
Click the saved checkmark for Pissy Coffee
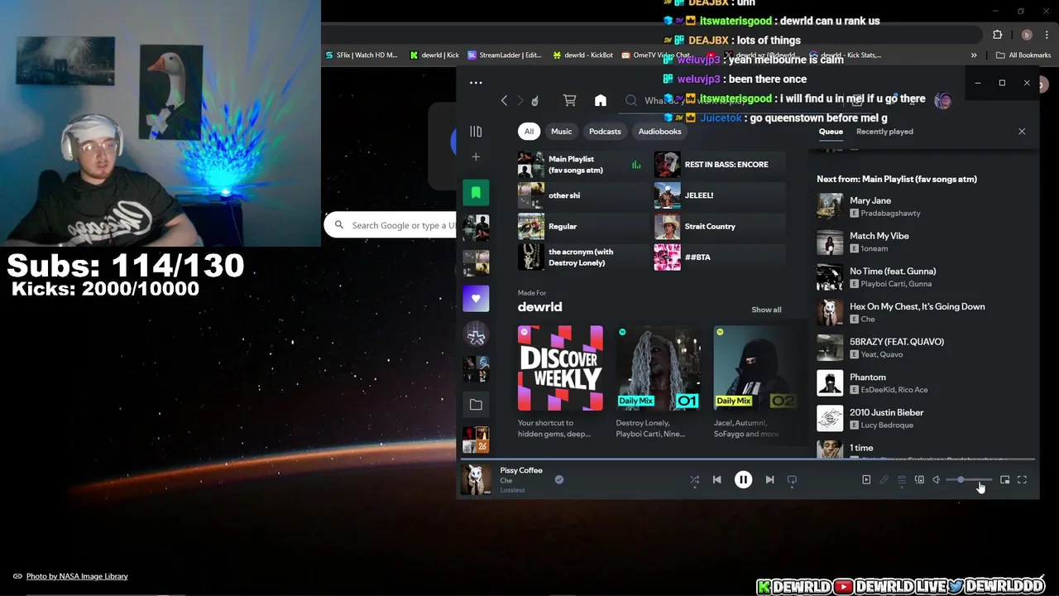pos(559,479)
